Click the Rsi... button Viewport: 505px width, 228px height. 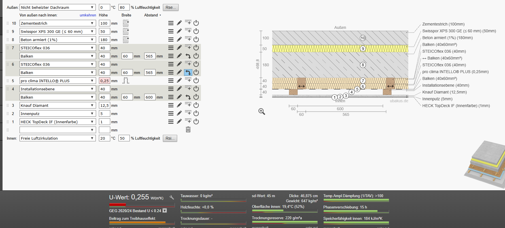pos(170,138)
